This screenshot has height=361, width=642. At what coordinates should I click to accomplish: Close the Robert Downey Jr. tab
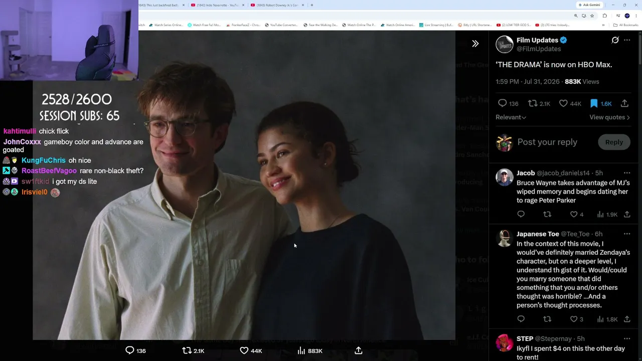click(302, 5)
